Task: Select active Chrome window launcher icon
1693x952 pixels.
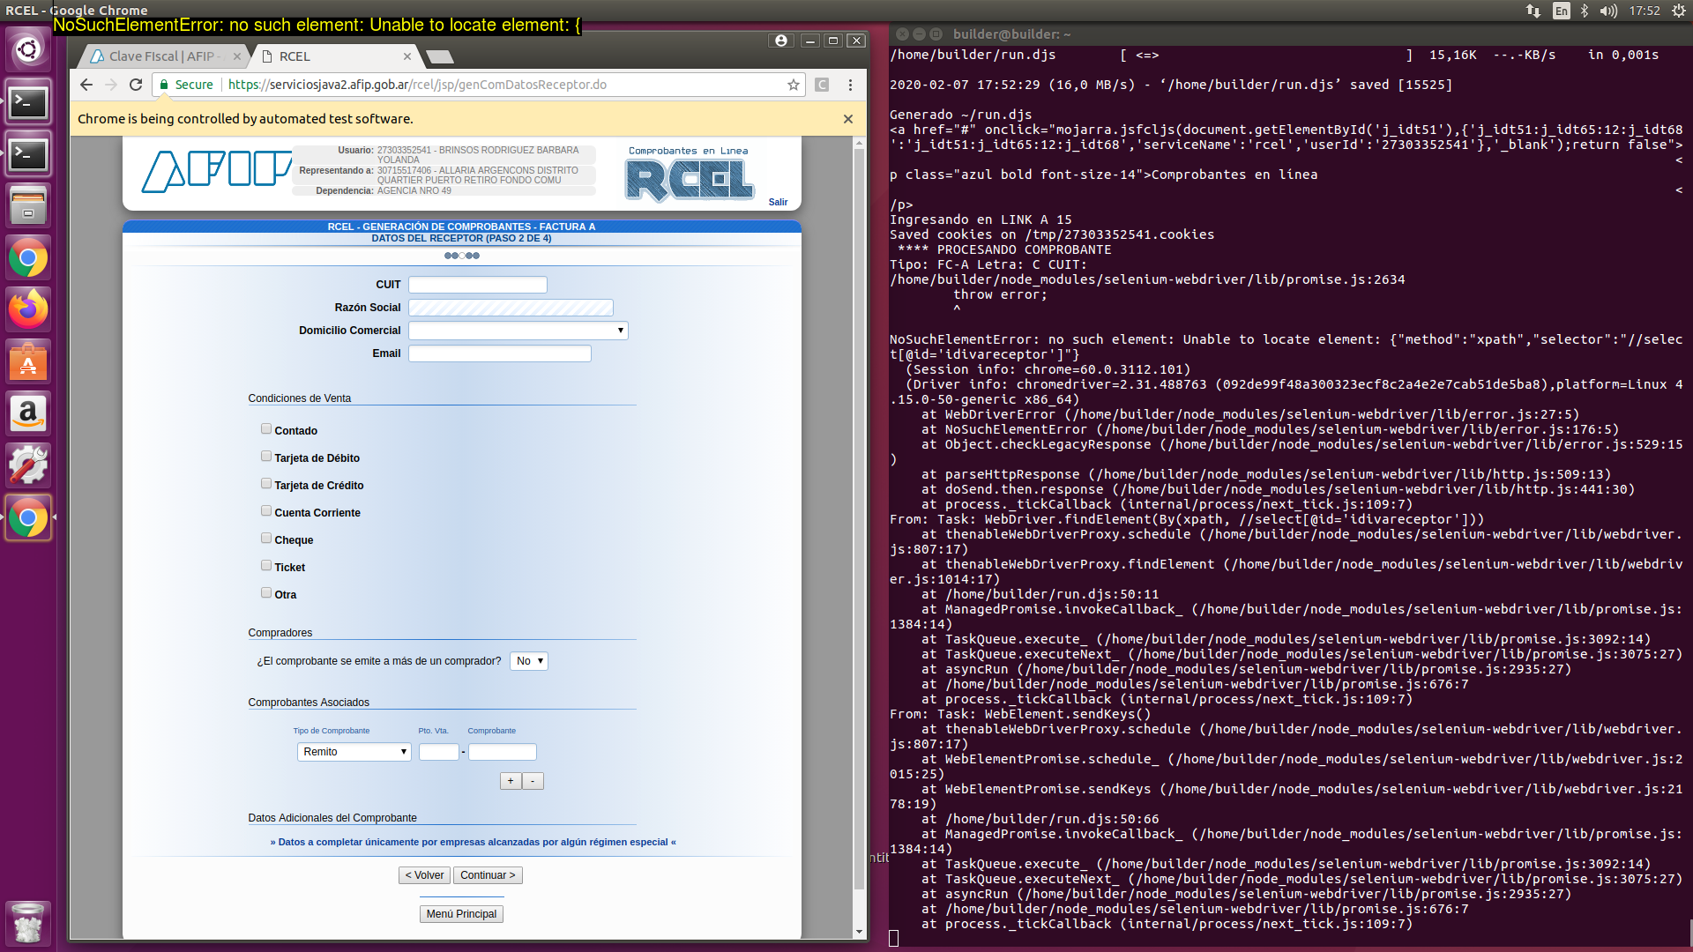Action: pyautogui.click(x=28, y=517)
